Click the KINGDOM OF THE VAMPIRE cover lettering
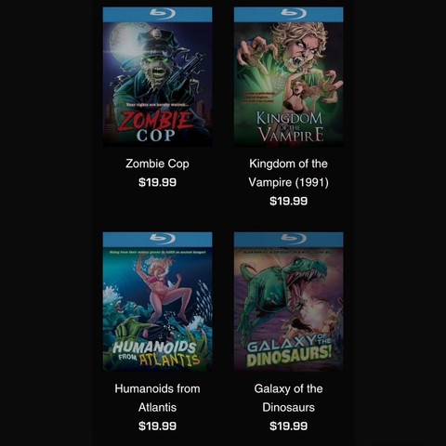446x446 pixels. pos(290,127)
